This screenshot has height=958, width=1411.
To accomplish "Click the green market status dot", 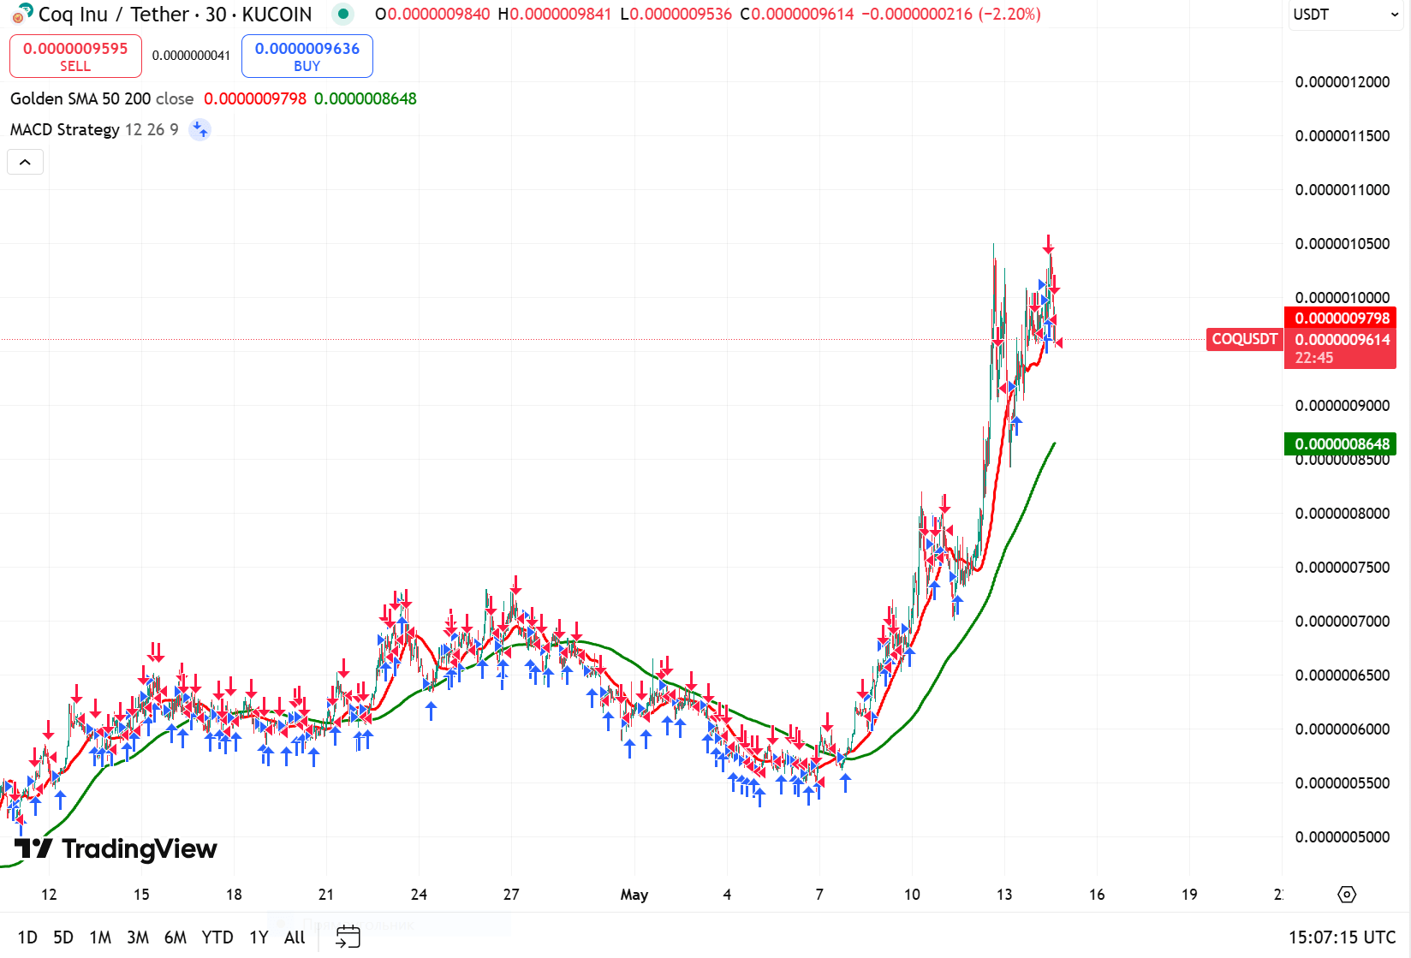I will coord(343,14).
